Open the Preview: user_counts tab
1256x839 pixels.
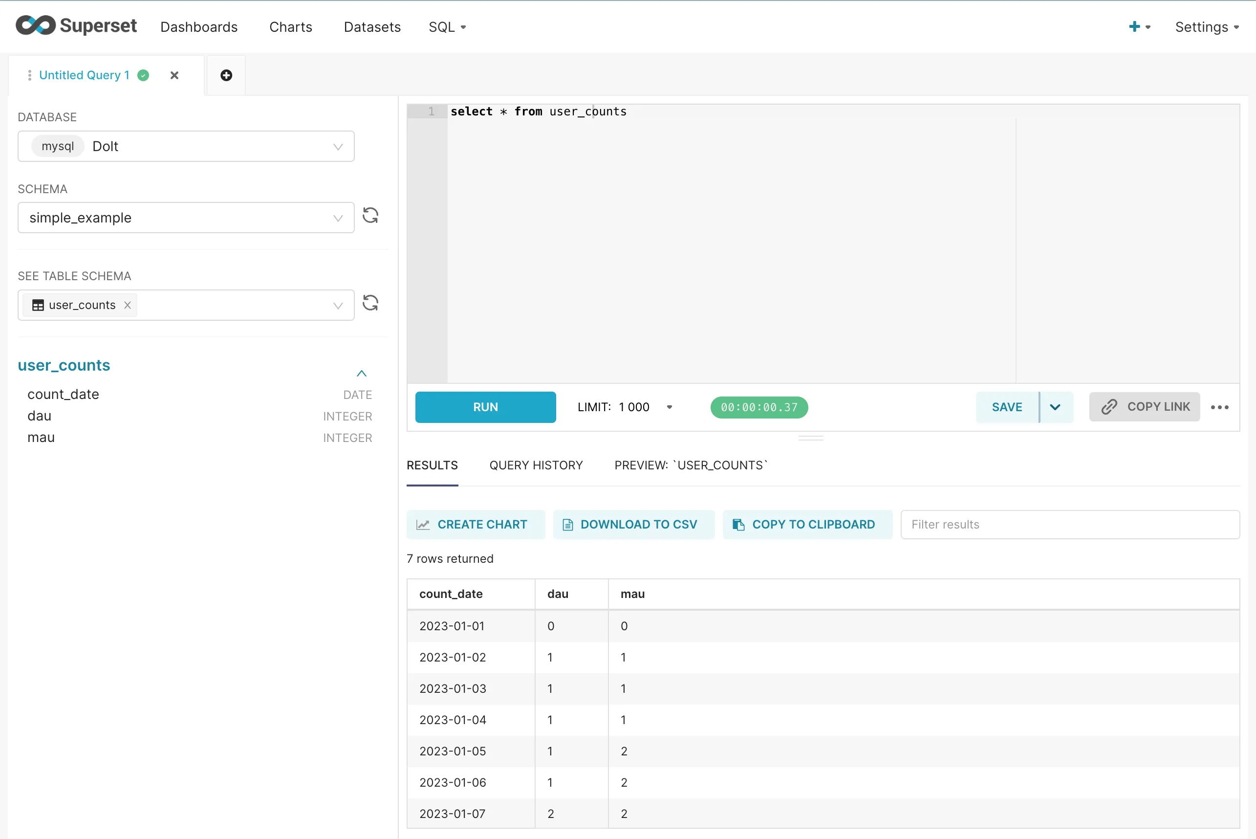(x=690, y=465)
